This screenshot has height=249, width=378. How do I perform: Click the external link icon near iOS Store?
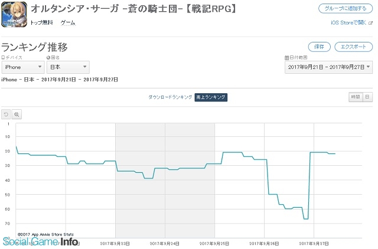pyautogui.click(x=370, y=23)
